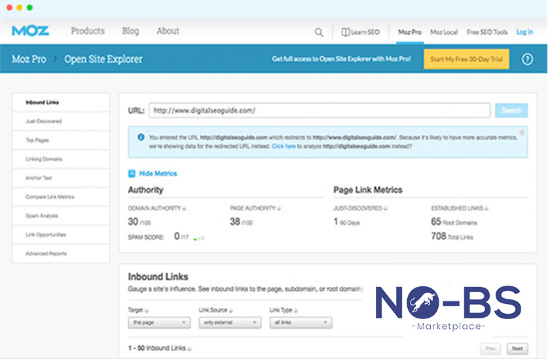Click the Target info icon
This screenshot has width=550, height=359.
pos(147,311)
